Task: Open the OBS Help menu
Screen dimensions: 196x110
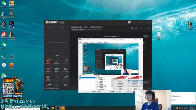Action: click(106, 42)
